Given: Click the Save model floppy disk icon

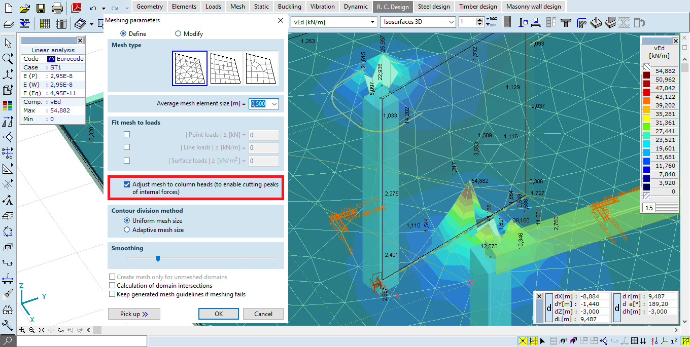Looking at the screenshot, I should click(41, 8).
